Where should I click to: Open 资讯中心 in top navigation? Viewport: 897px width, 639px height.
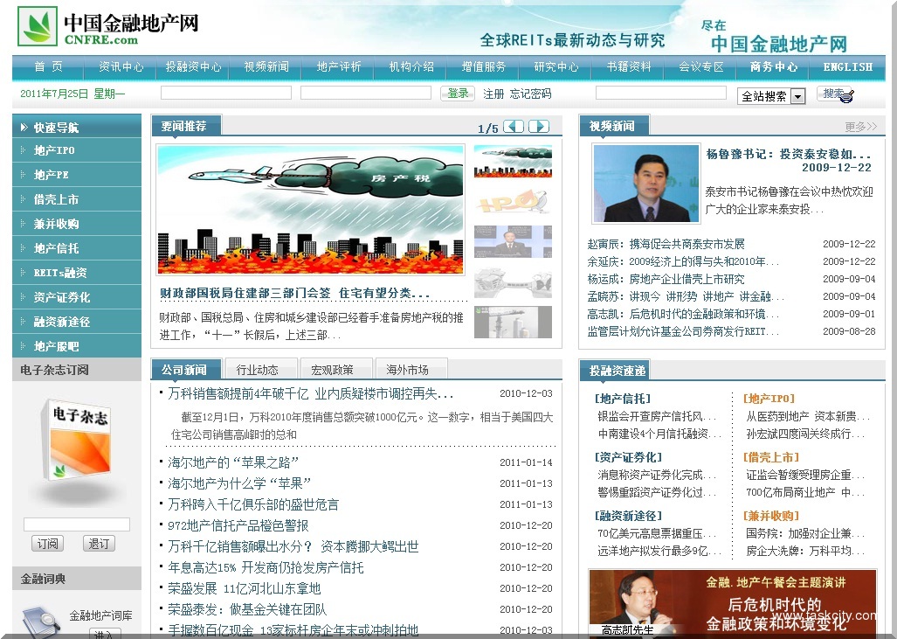point(121,66)
